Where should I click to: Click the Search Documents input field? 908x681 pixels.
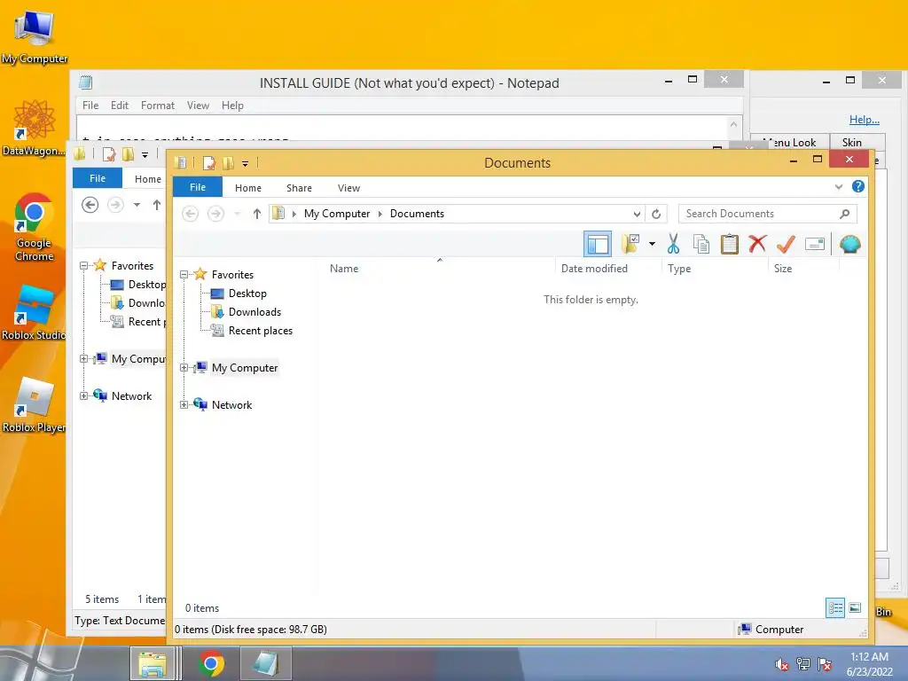point(759,214)
